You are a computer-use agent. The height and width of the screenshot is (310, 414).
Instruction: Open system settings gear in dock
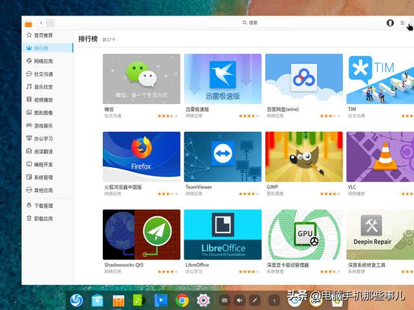203,300
